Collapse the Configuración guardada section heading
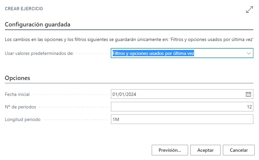 coord(37,24)
